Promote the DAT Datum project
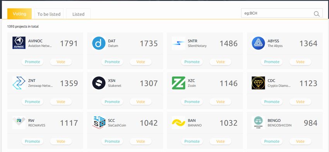This screenshot has width=329, height=152. point(112,62)
